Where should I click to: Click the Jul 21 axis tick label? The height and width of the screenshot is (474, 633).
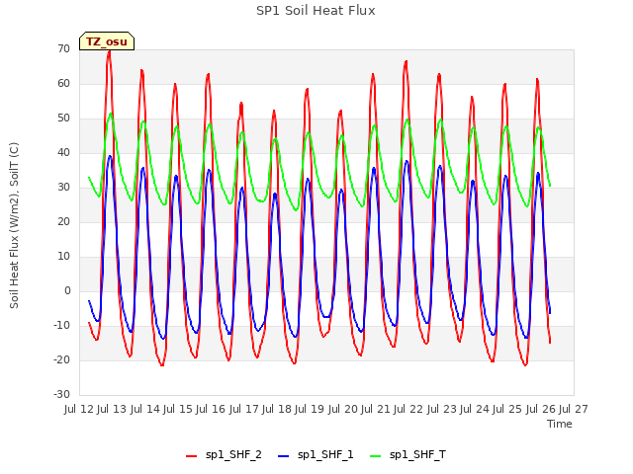point(376,409)
